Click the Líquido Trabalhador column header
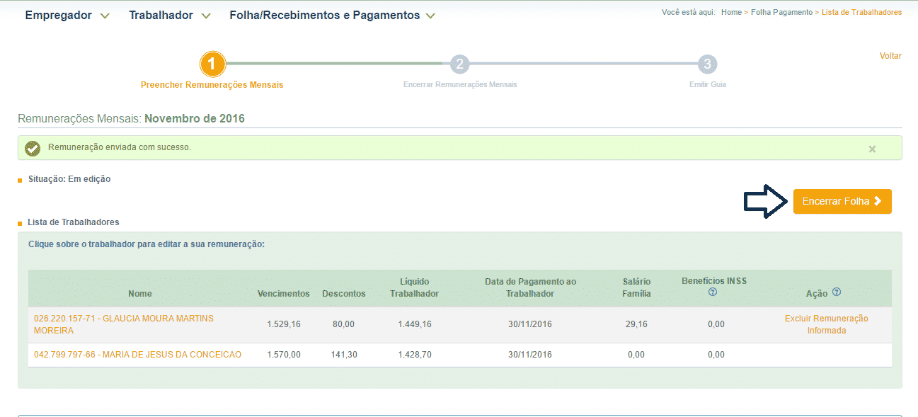918x417 pixels. (x=414, y=287)
